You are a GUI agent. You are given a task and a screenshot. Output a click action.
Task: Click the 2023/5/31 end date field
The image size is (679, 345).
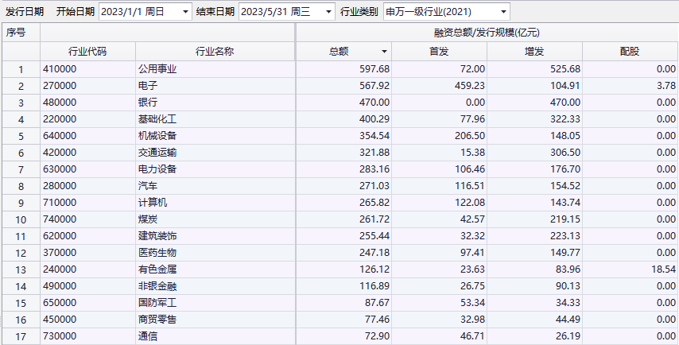[x=280, y=12]
